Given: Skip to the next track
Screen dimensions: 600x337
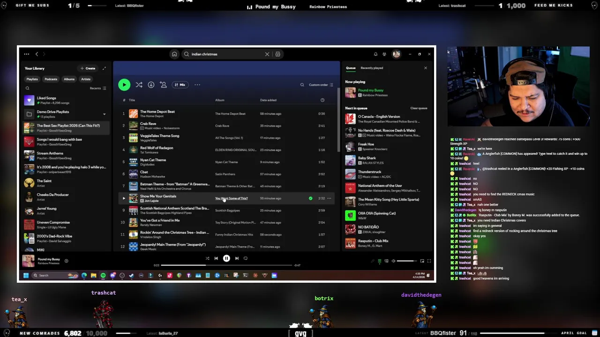Looking at the screenshot, I should click(x=237, y=258).
